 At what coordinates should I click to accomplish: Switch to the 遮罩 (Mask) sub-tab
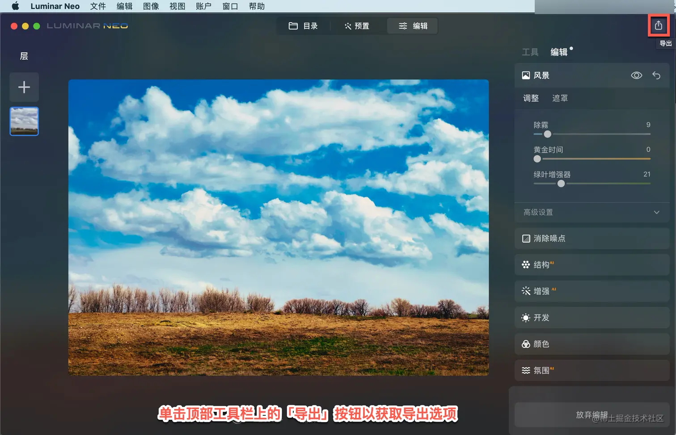tap(560, 98)
